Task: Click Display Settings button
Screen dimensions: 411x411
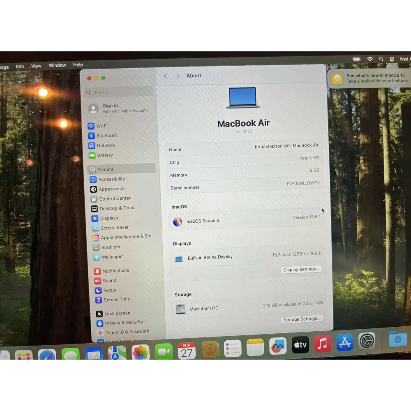Action: tap(301, 269)
